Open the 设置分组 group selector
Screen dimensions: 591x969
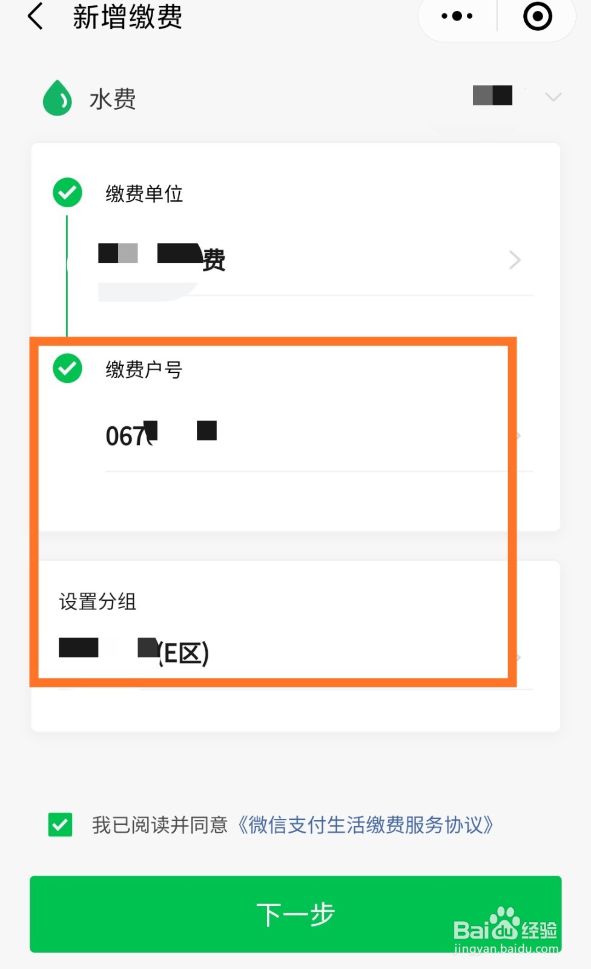point(97,601)
